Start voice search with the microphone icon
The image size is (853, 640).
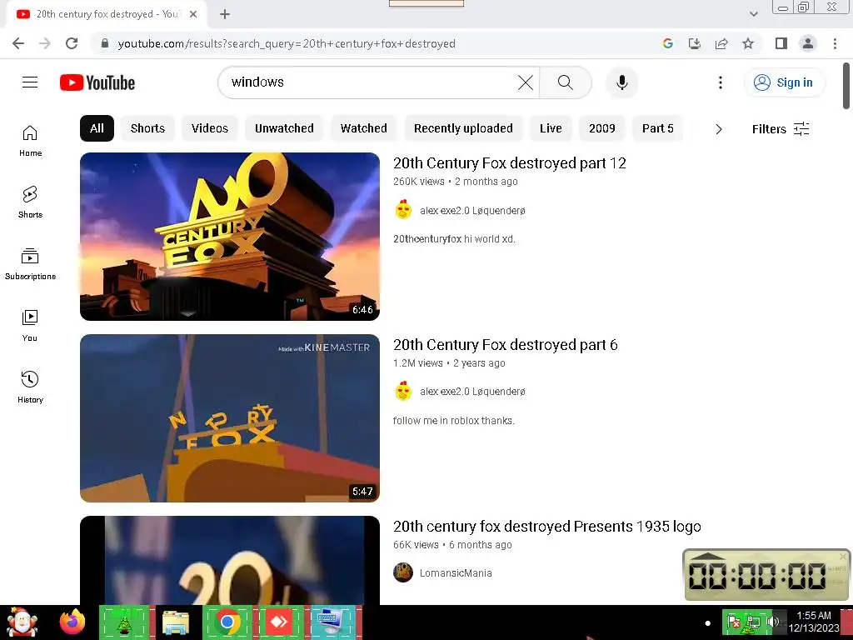click(x=621, y=82)
